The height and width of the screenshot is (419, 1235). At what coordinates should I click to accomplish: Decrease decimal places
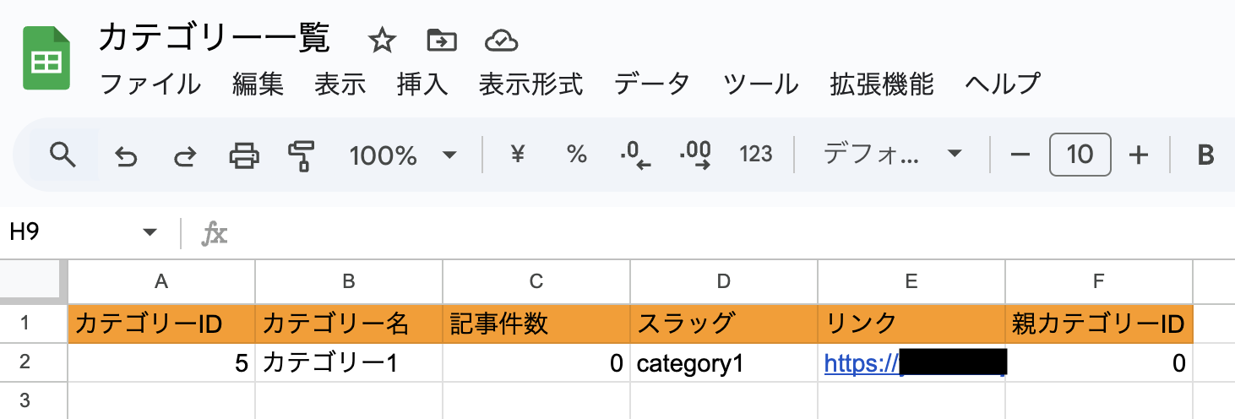[635, 155]
